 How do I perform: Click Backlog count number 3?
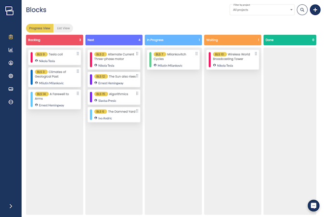click(80, 40)
